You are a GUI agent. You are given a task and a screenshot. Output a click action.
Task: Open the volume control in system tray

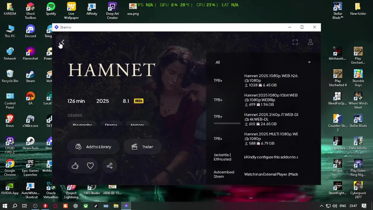(x=334, y=206)
